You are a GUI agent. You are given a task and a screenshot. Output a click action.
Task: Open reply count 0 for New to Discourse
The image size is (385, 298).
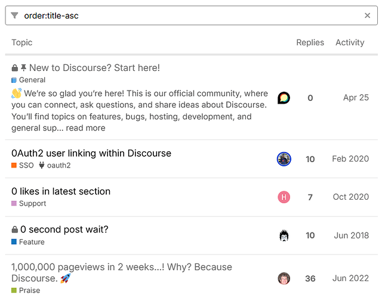[310, 98]
